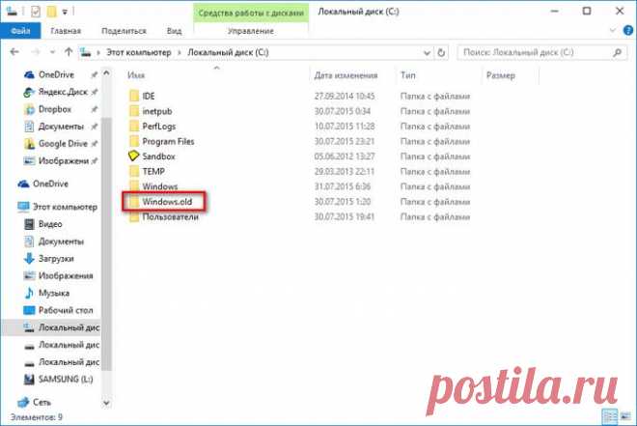Select the TEMP folder
Viewport: 637px width, 426px height.
[153, 171]
